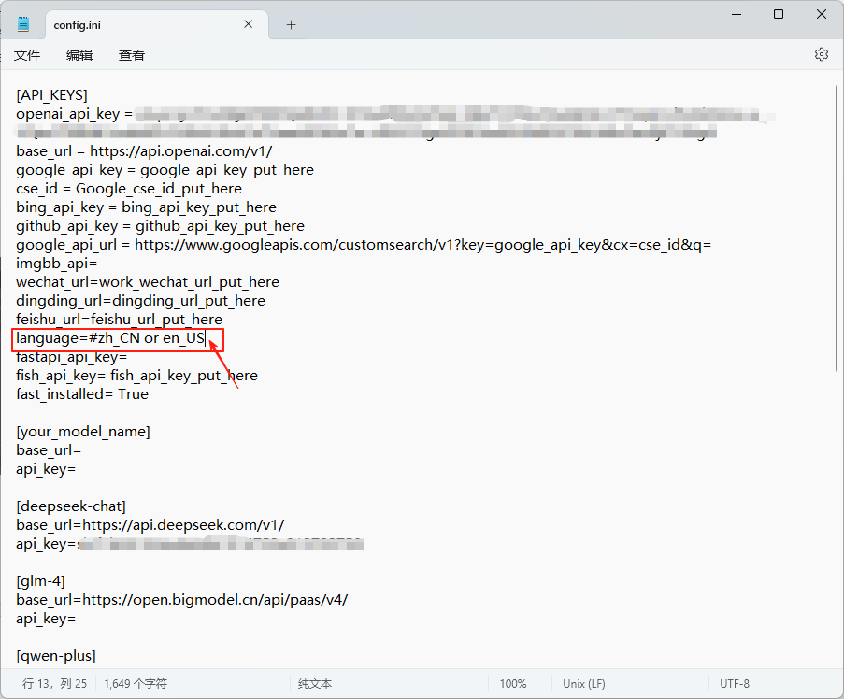Click the Notepad app icon in title bar

pos(23,24)
